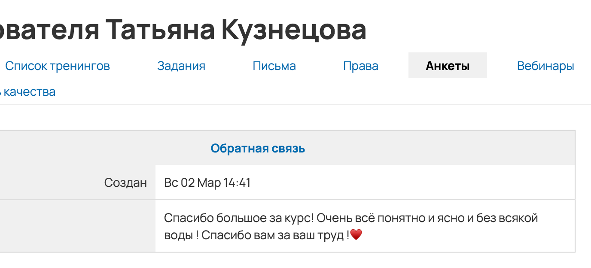The image size is (591, 268).
Task: Click the highlighted "Анкеты" tab
Action: click(447, 65)
